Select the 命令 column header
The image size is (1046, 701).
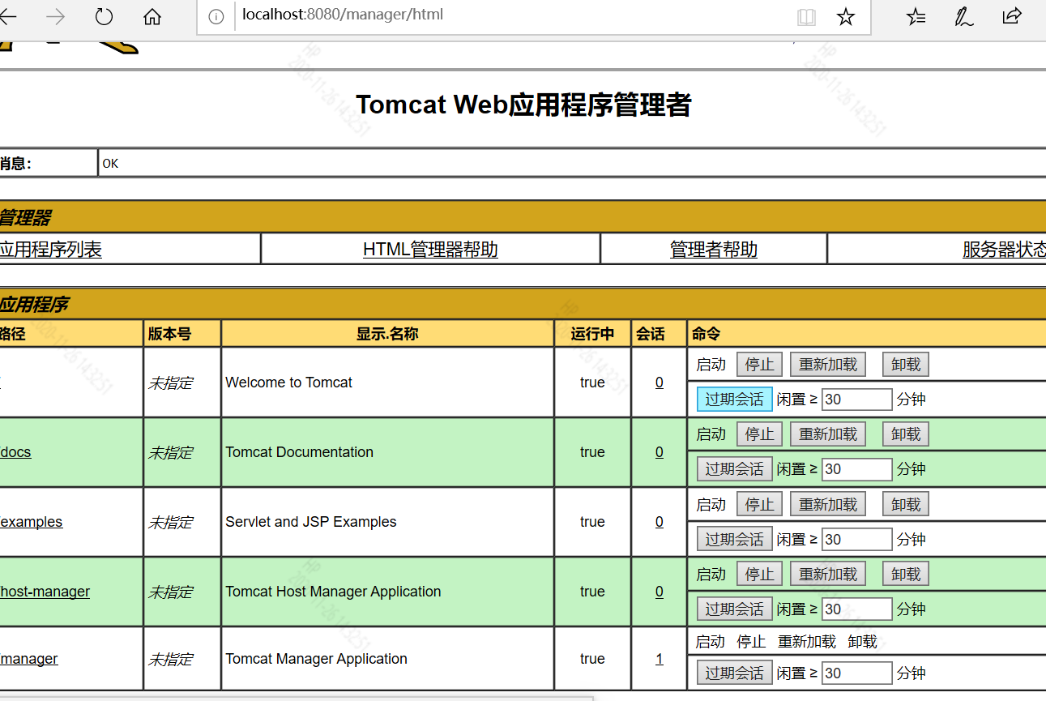[706, 333]
